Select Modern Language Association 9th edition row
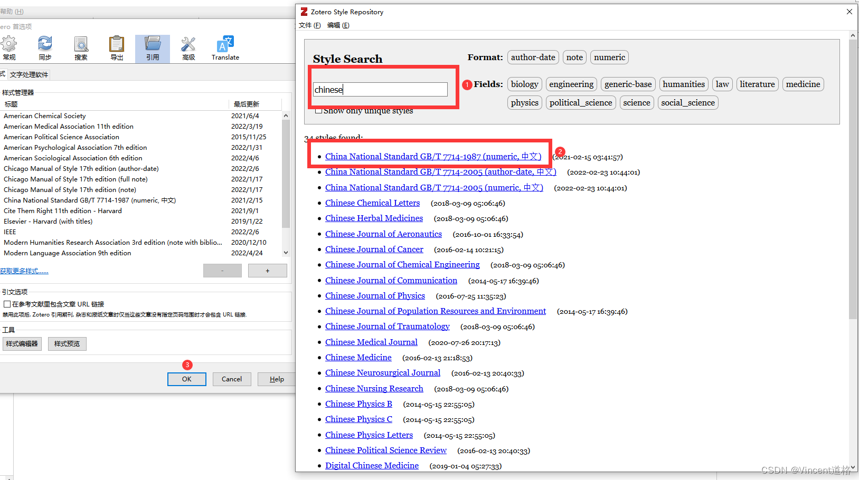 [141, 253]
